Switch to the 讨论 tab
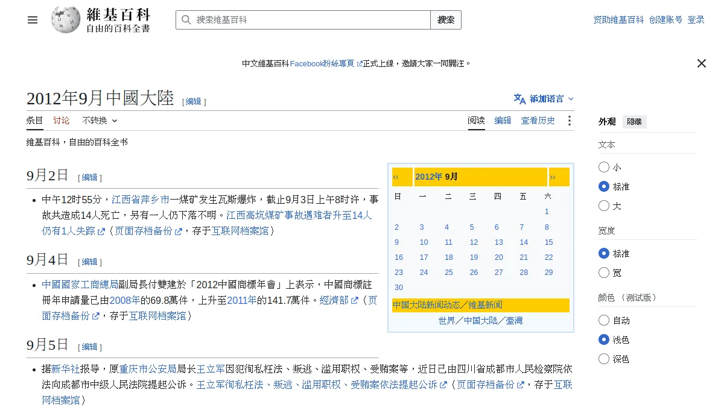Image resolution: width=724 pixels, height=407 pixels. (x=62, y=121)
